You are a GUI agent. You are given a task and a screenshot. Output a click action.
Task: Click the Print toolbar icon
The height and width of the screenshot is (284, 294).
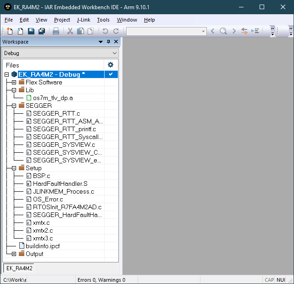56,31
